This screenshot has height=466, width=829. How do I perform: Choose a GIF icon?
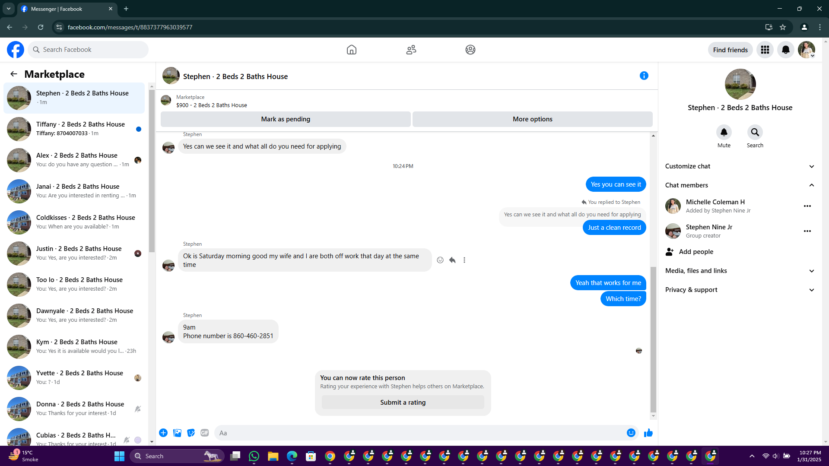click(x=205, y=433)
